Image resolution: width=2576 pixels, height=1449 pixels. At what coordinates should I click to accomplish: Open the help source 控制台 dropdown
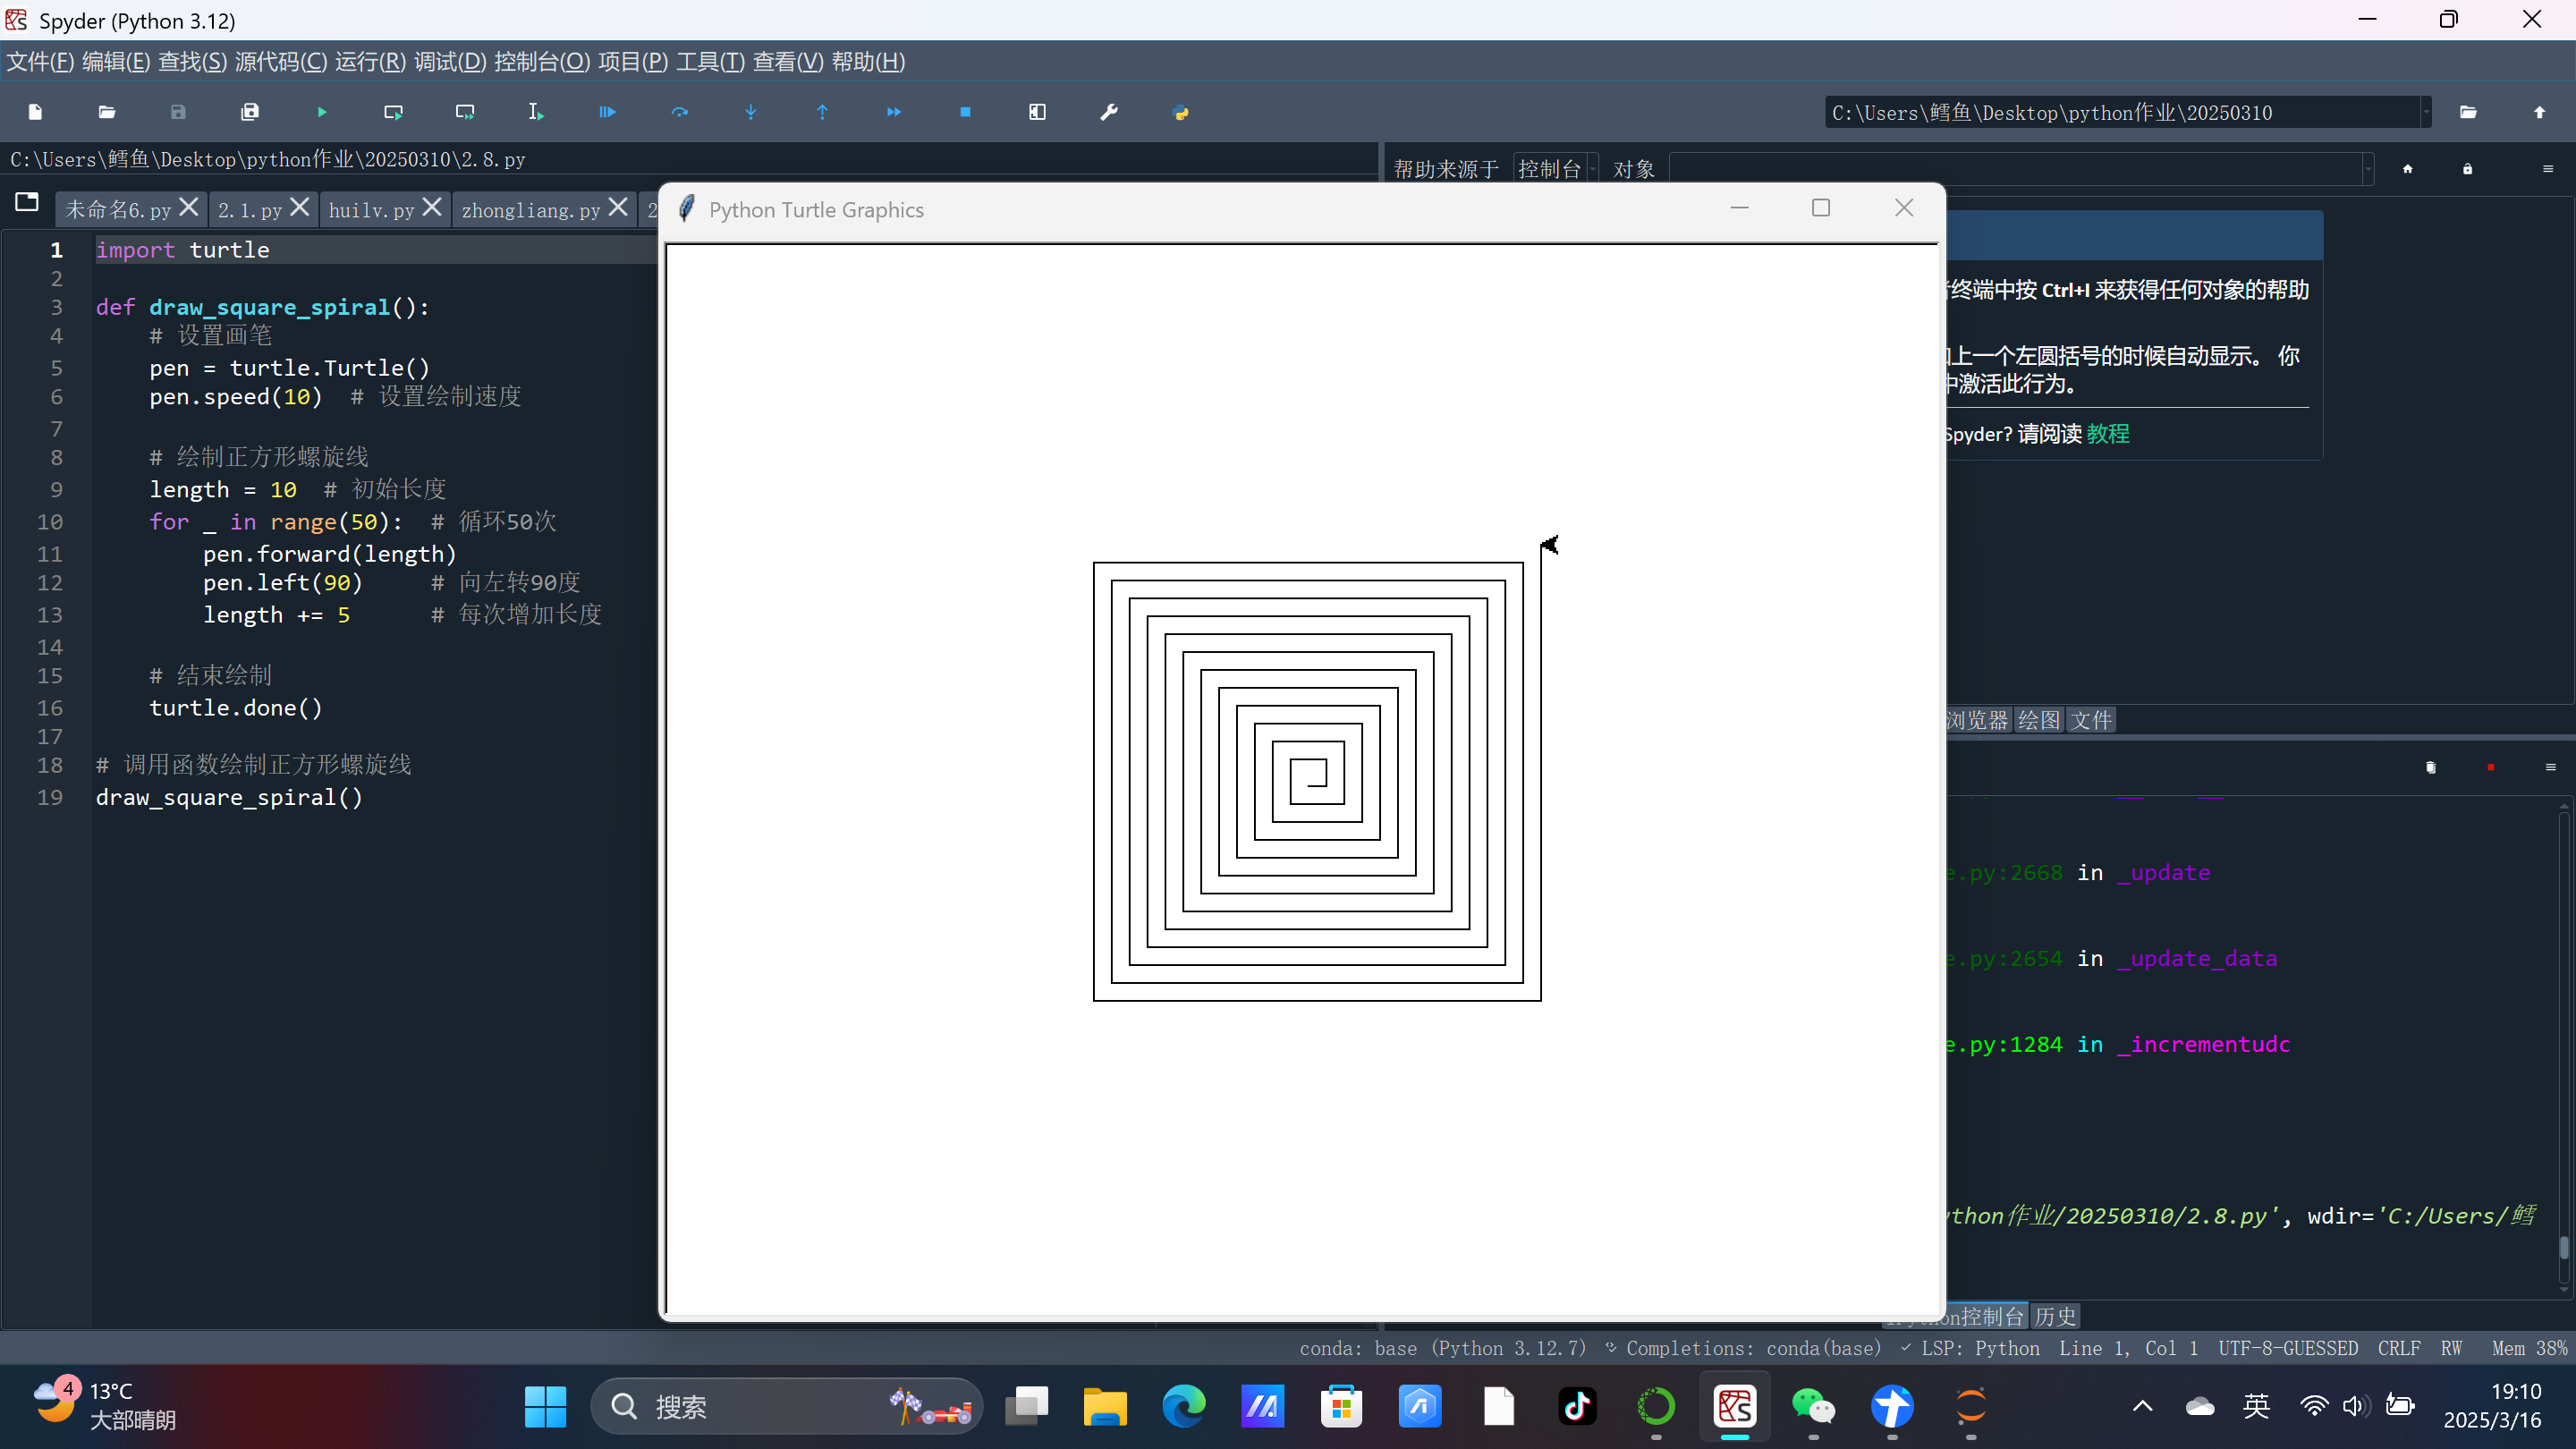(1555, 169)
